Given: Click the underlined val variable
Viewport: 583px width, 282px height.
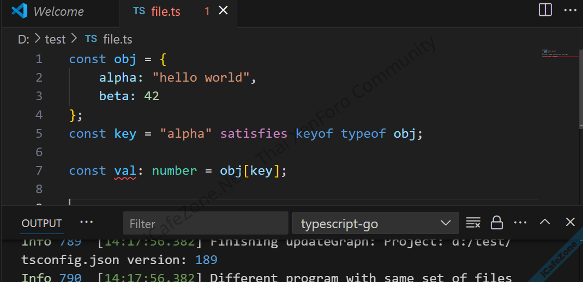Looking at the screenshot, I should tap(125, 171).
